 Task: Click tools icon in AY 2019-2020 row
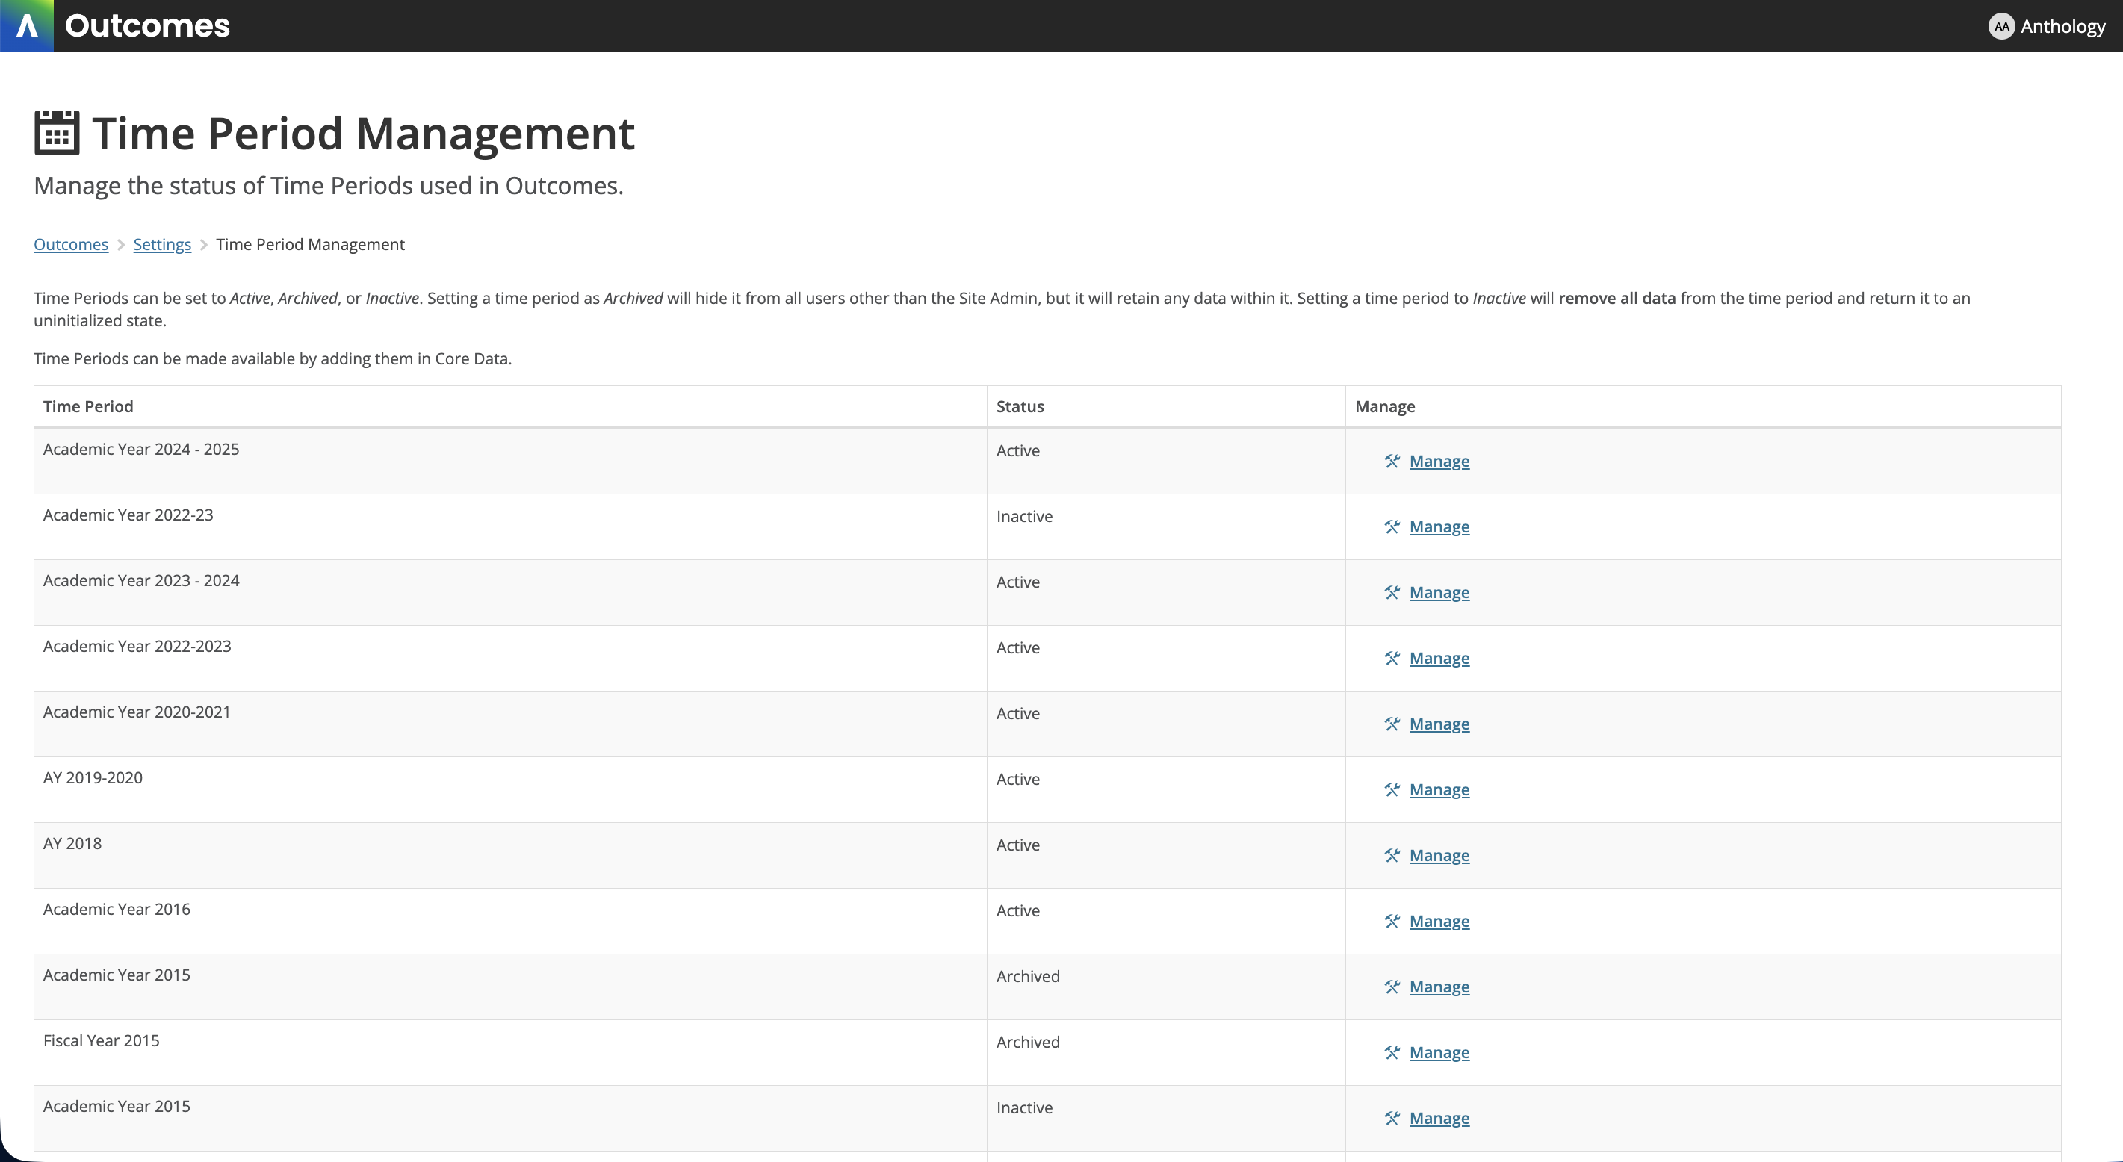pyautogui.click(x=1392, y=789)
